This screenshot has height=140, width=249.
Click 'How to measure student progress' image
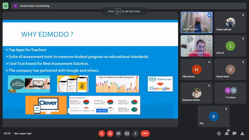point(117,84)
